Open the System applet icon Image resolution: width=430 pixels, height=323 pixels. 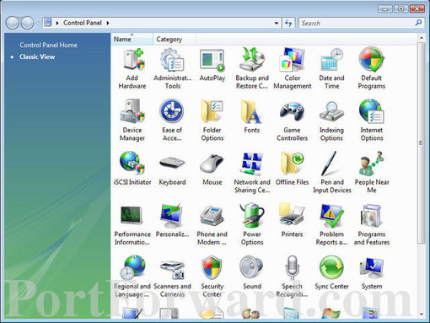coord(372,272)
